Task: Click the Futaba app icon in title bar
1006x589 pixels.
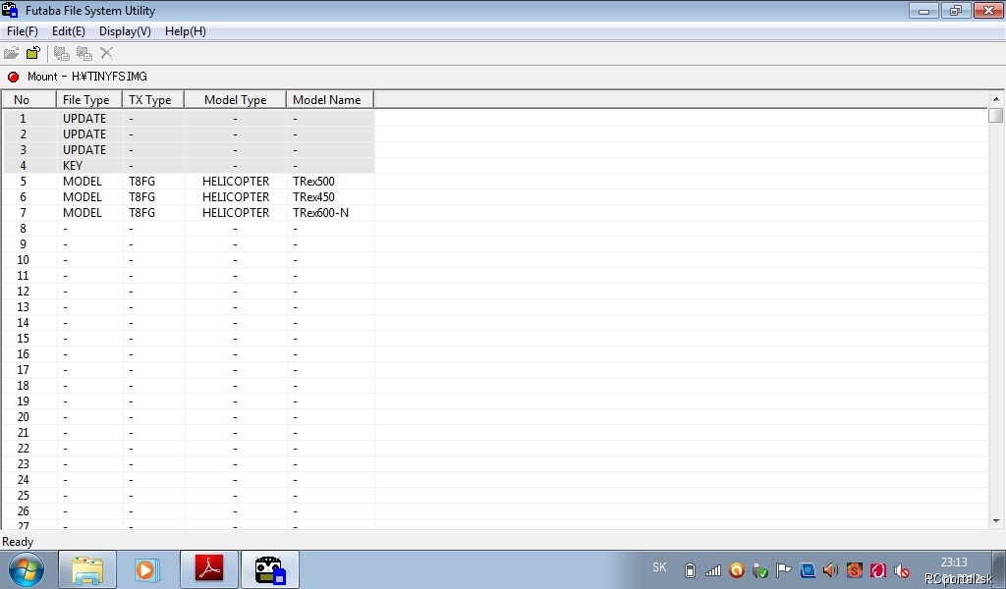Action: [10, 10]
